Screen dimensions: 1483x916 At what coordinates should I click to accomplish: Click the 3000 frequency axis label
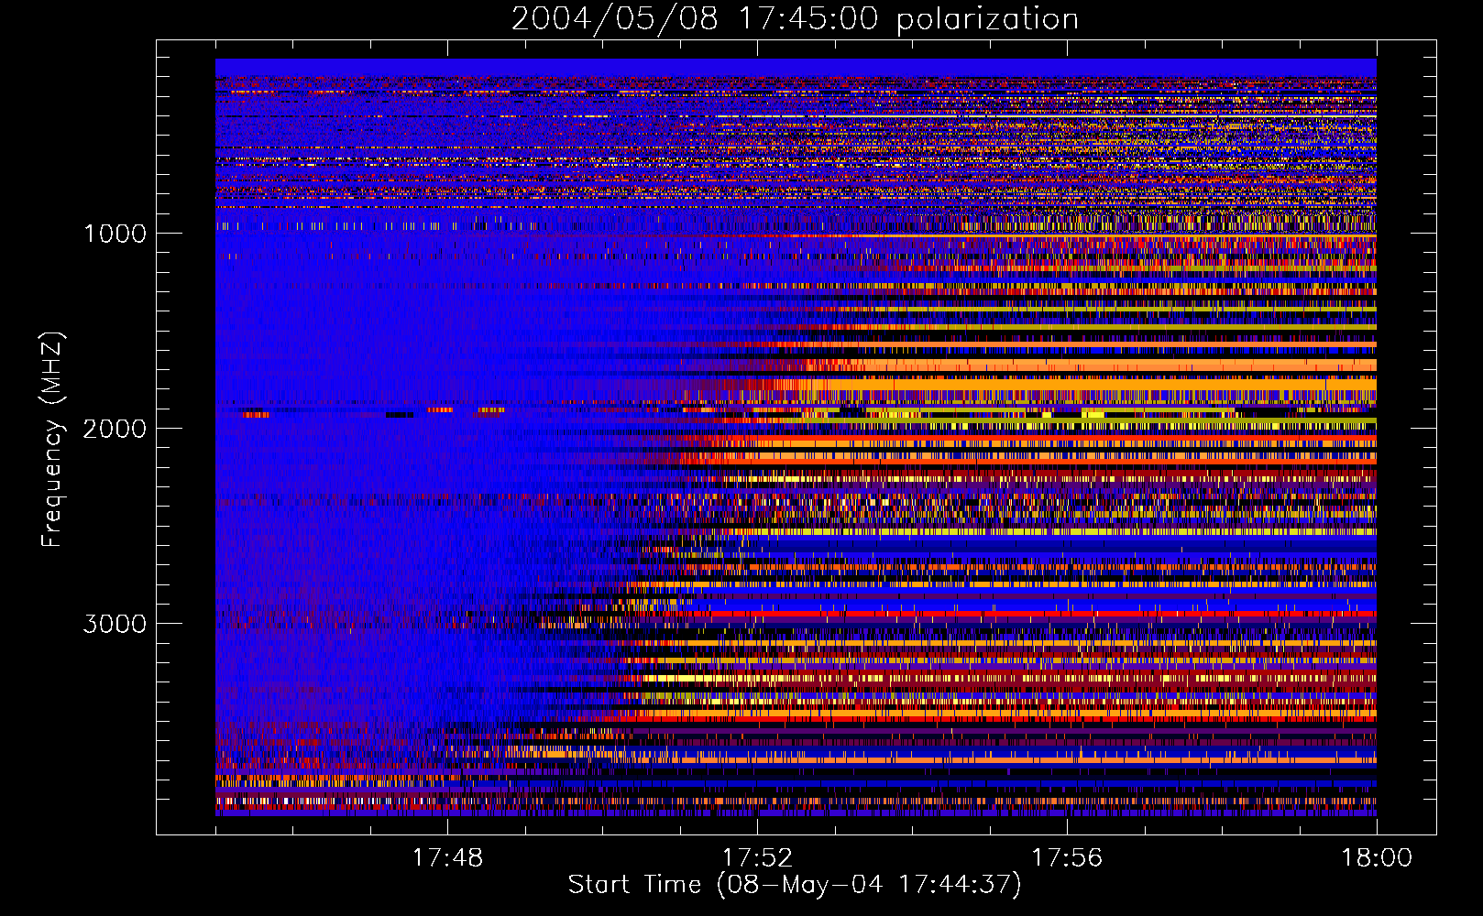click(x=115, y=624)
